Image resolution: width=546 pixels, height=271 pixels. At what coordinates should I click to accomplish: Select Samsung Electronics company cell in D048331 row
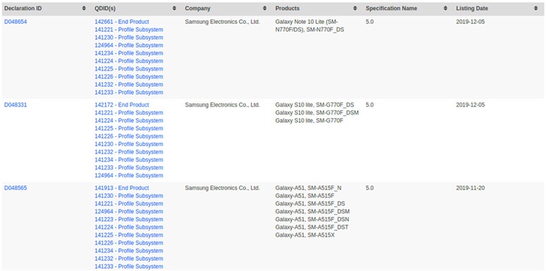tap(222, 105)
